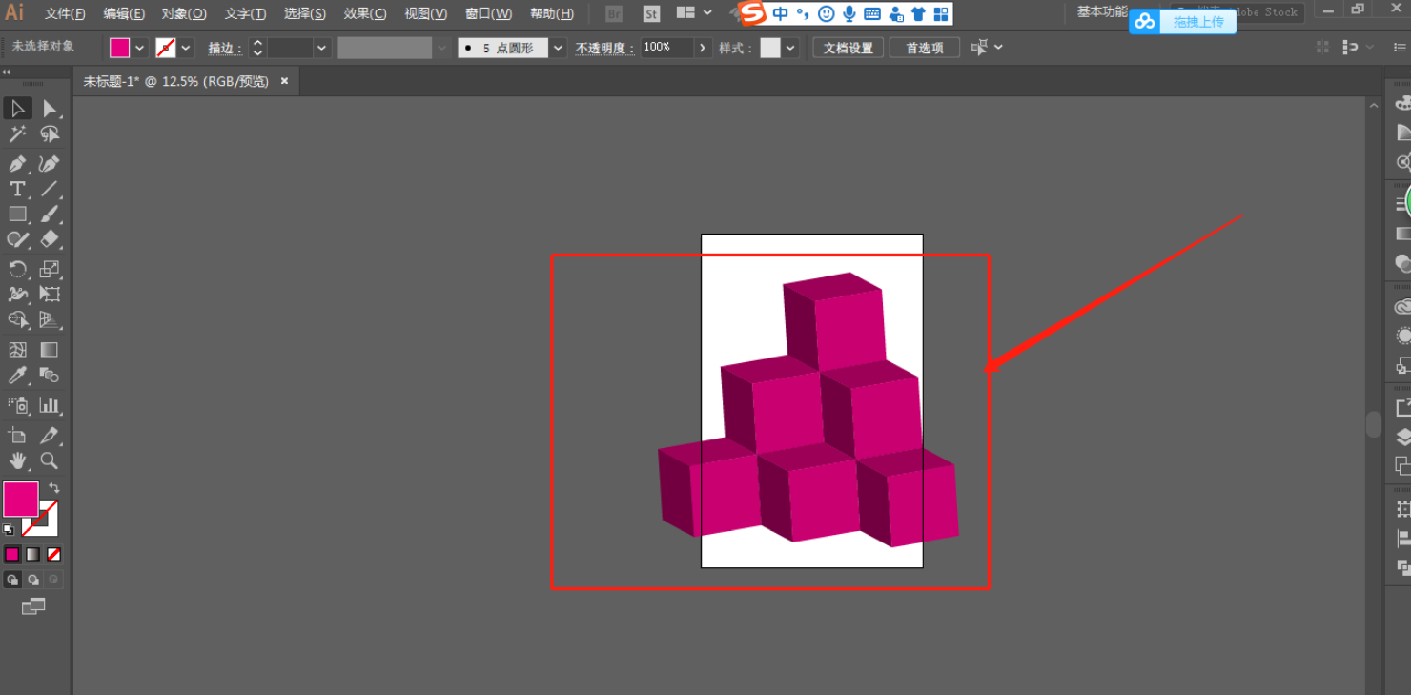This screenshot has height=695, width=1411.
Task: Select the Slice tool
Action: pyautogui.click(x=50, y=436)
